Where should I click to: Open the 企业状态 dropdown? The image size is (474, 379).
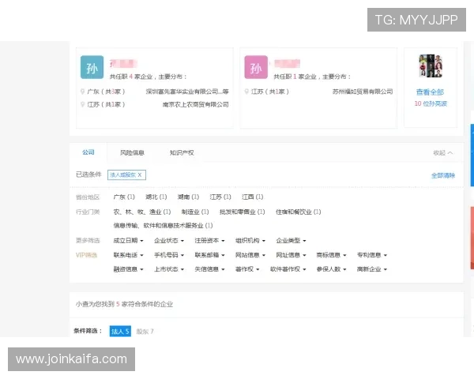tap(169, 241)
